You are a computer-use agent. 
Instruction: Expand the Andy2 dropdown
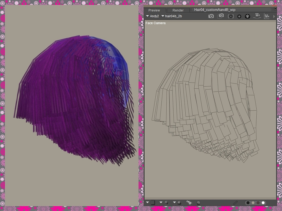(148, 16)
